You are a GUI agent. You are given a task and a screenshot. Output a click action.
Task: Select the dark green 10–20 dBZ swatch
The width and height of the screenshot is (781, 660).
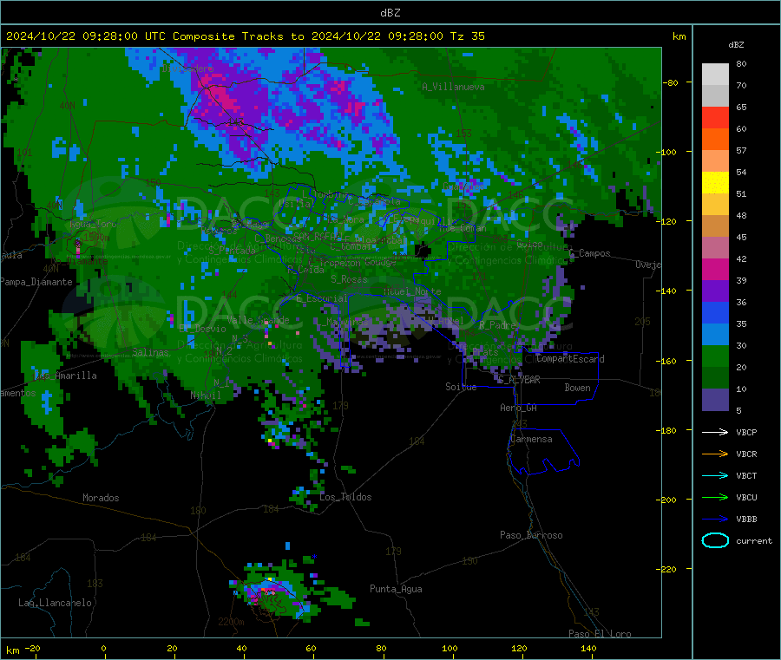coord(715,377)
